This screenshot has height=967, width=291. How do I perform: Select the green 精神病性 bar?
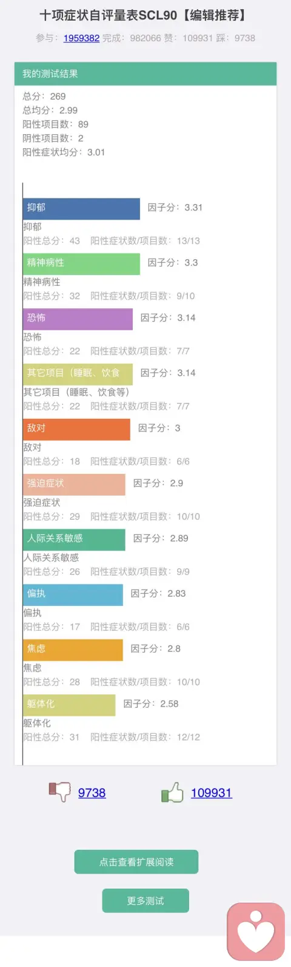81,263
